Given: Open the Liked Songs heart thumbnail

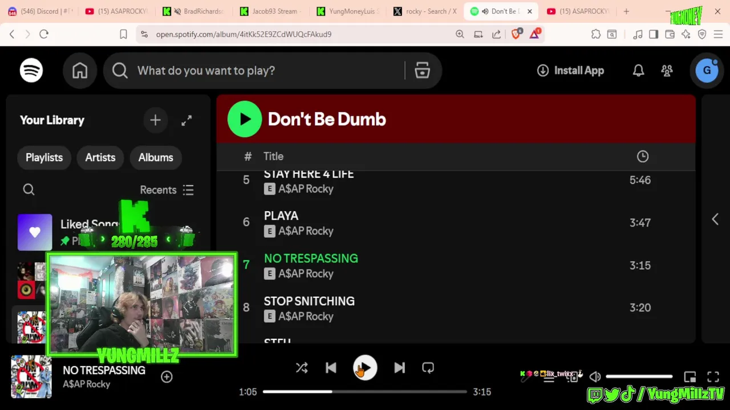Looking at the screenshot, I should point(35,232).
